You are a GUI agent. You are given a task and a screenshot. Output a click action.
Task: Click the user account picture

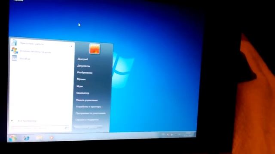click(x=95, y=49)
